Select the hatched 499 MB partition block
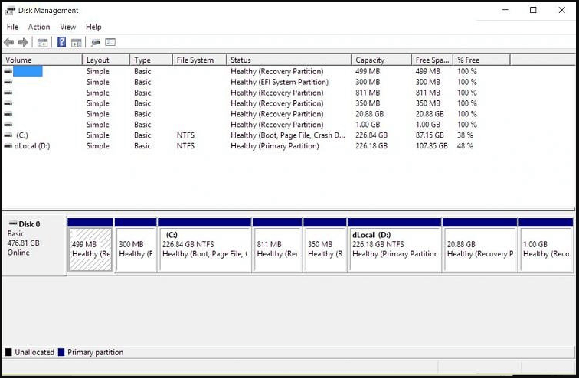Image resolution: width=579 pixels, height=378 pixels. point(90,249)
